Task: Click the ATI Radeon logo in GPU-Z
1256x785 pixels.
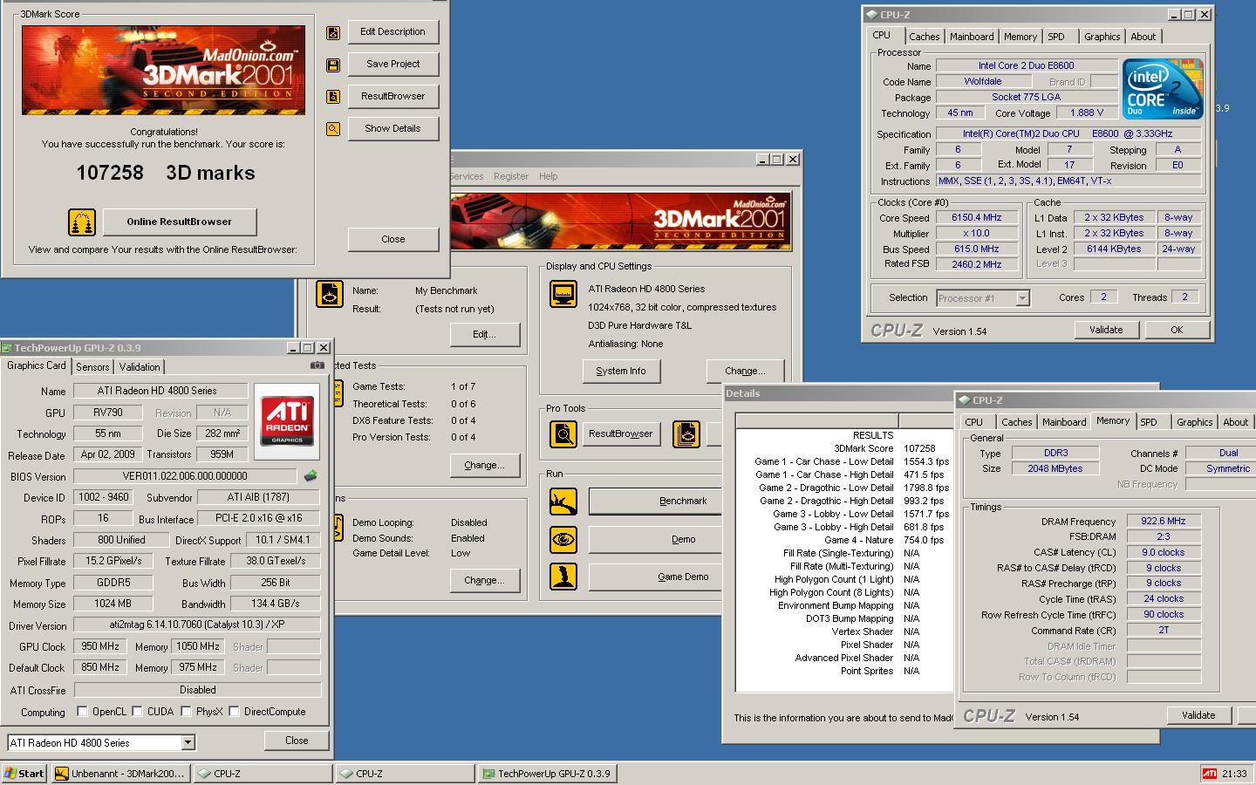Action: [287, 421]
